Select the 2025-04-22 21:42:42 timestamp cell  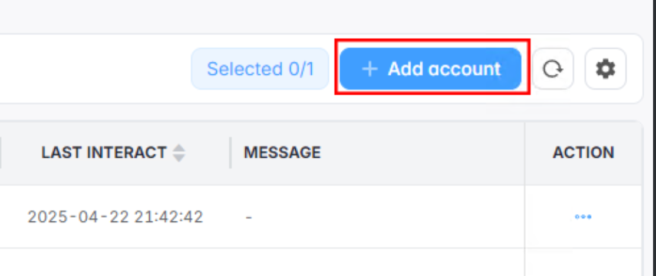click(116, 217)
